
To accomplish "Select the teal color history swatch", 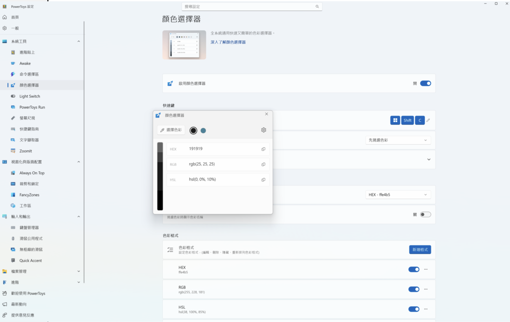I will click(203, 130).
